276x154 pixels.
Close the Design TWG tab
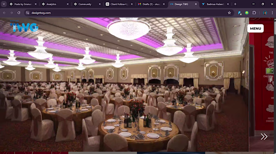point(196,4)
